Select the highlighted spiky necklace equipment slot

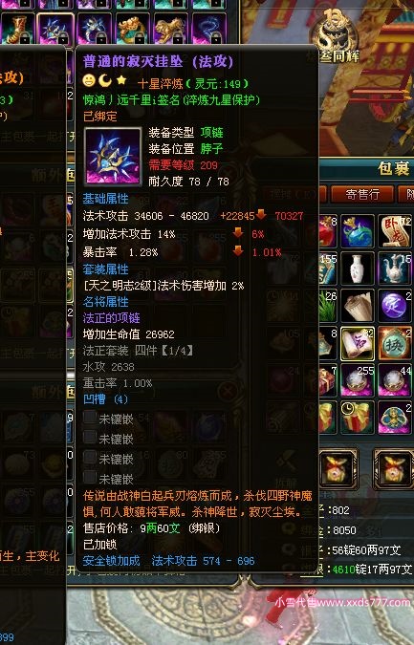[55, 29]
